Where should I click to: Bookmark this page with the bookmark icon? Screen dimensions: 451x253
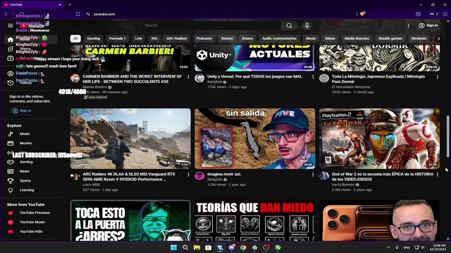(x=78, y=14)
